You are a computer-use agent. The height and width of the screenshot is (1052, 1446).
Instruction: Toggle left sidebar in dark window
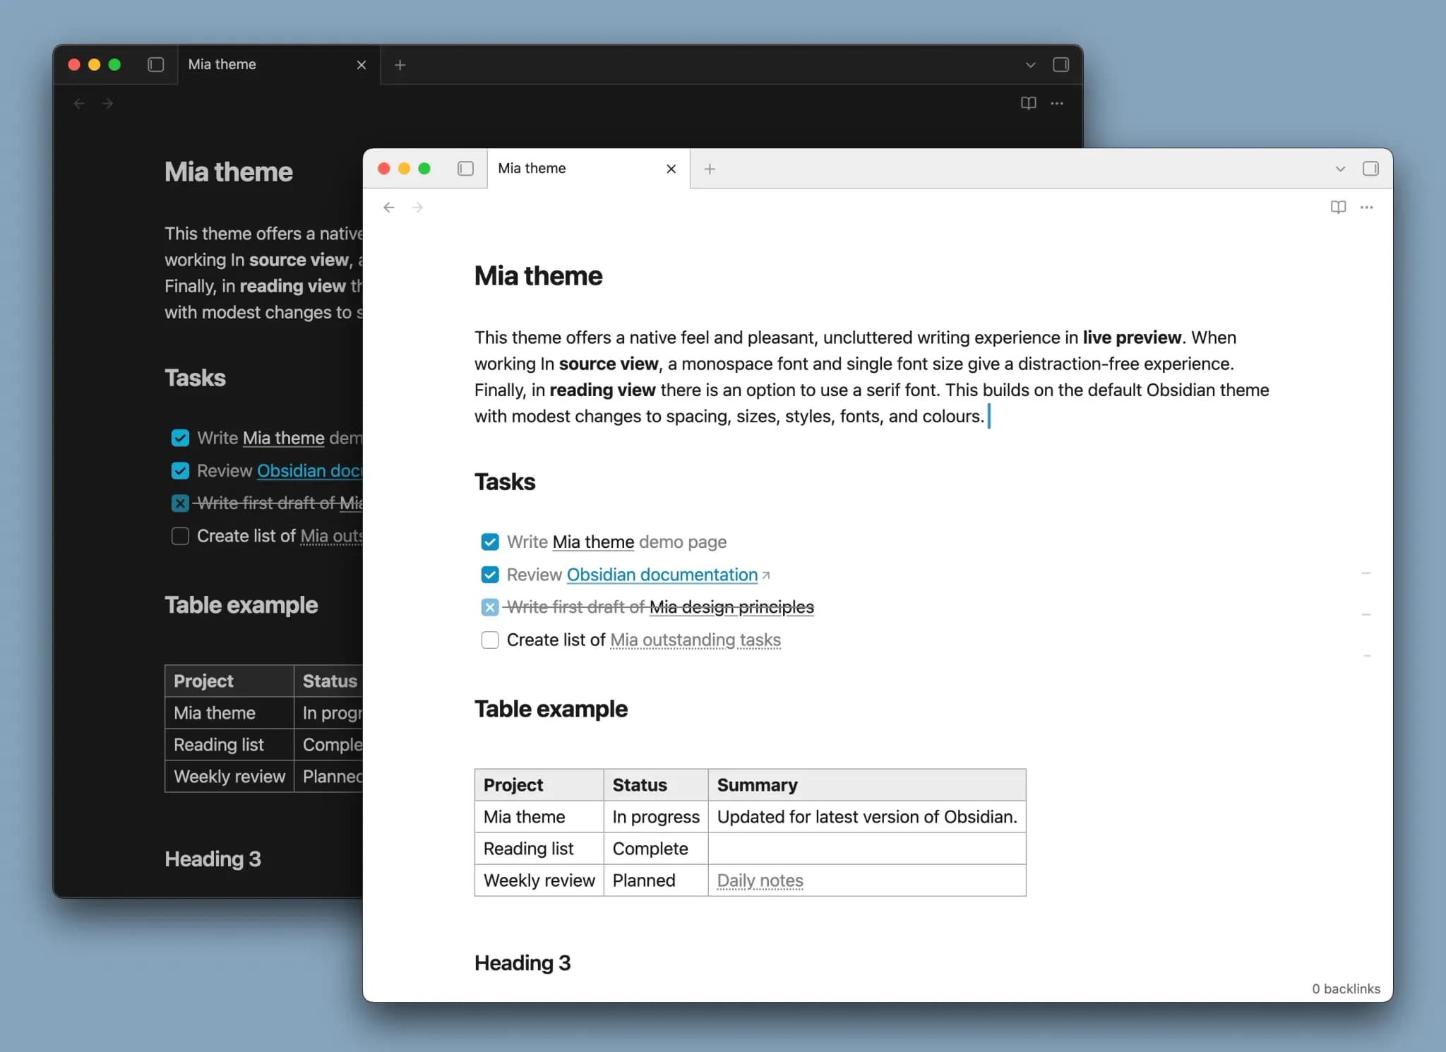pyautogui.click(x=156, y=65)
